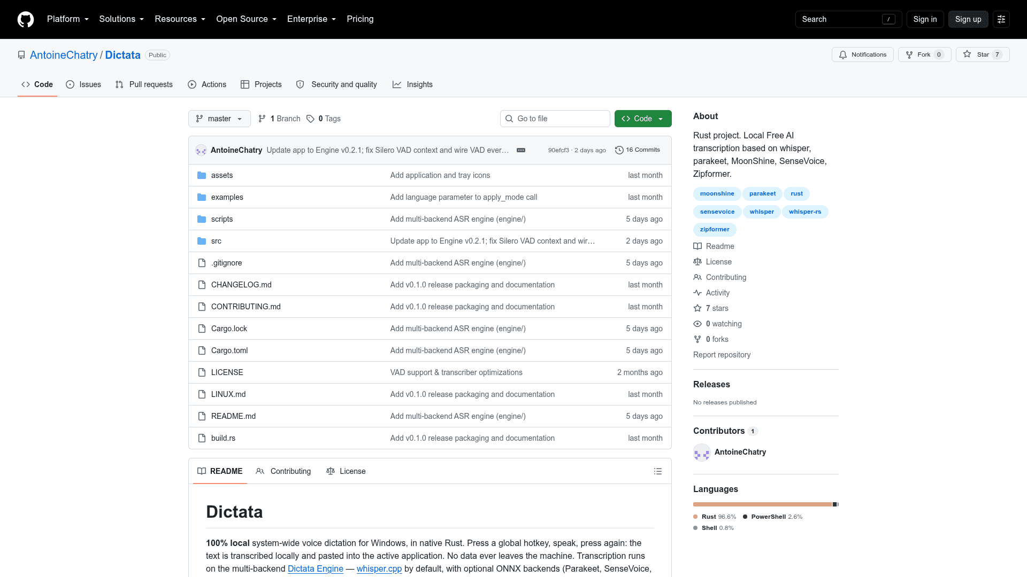
Task: Click the Sign up button
Action: coord(968,19)
